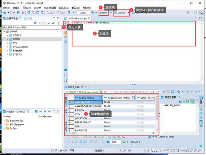Click the transaction log clock icon
Screen dimensions: 206x155
[x=93, y=13]
